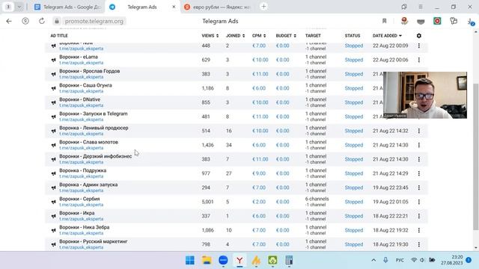
Task: Switch to Telegram Ads Google Docs tab
Action: [x=68, y=7]
